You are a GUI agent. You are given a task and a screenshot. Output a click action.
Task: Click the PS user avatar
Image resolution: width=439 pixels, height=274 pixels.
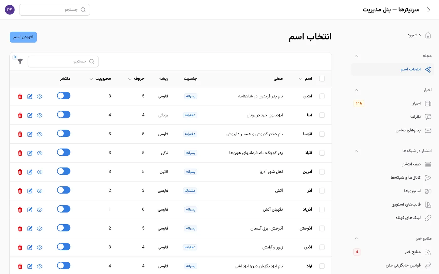(x=10, y=10)
